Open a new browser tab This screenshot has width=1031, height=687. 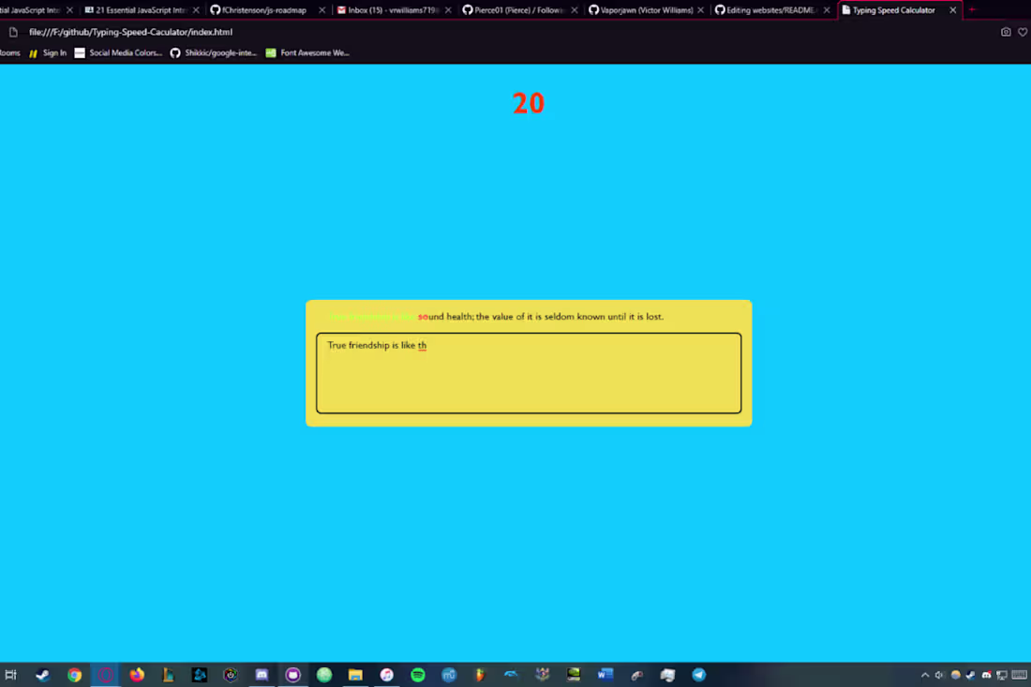point(973,10)
